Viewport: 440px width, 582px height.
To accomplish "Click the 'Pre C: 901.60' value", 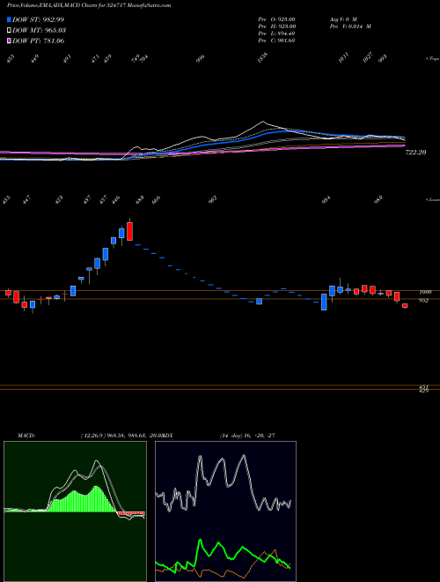I will click(276, 41).
